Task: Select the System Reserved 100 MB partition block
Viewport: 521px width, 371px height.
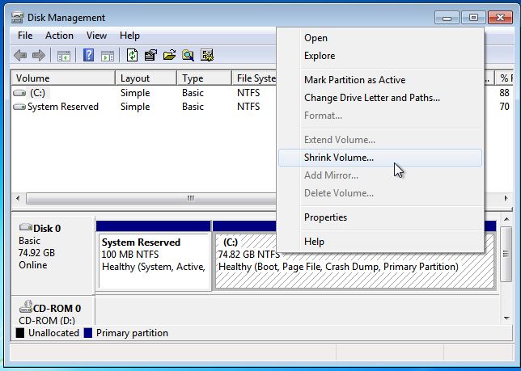Action: pos(154,256)
